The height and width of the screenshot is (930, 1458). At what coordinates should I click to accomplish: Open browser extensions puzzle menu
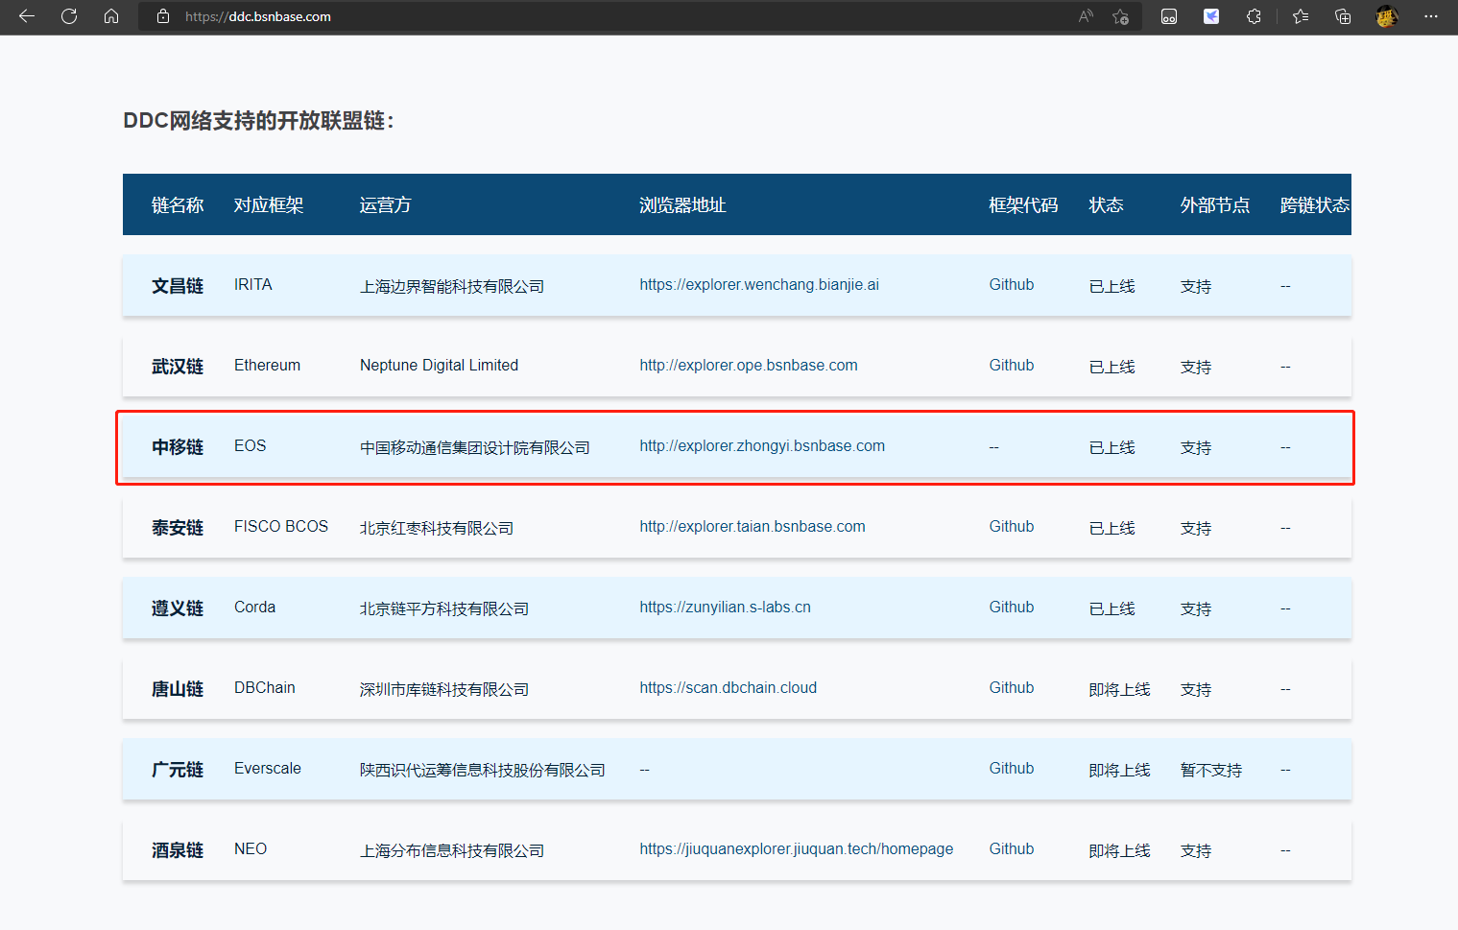tap(1254, 16)
